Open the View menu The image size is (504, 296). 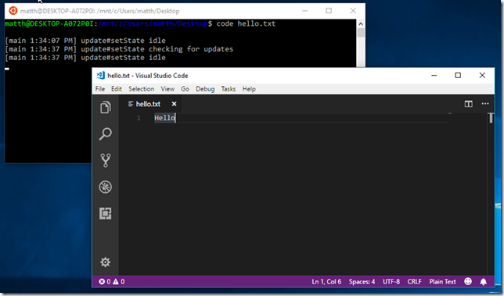point(167,89)
